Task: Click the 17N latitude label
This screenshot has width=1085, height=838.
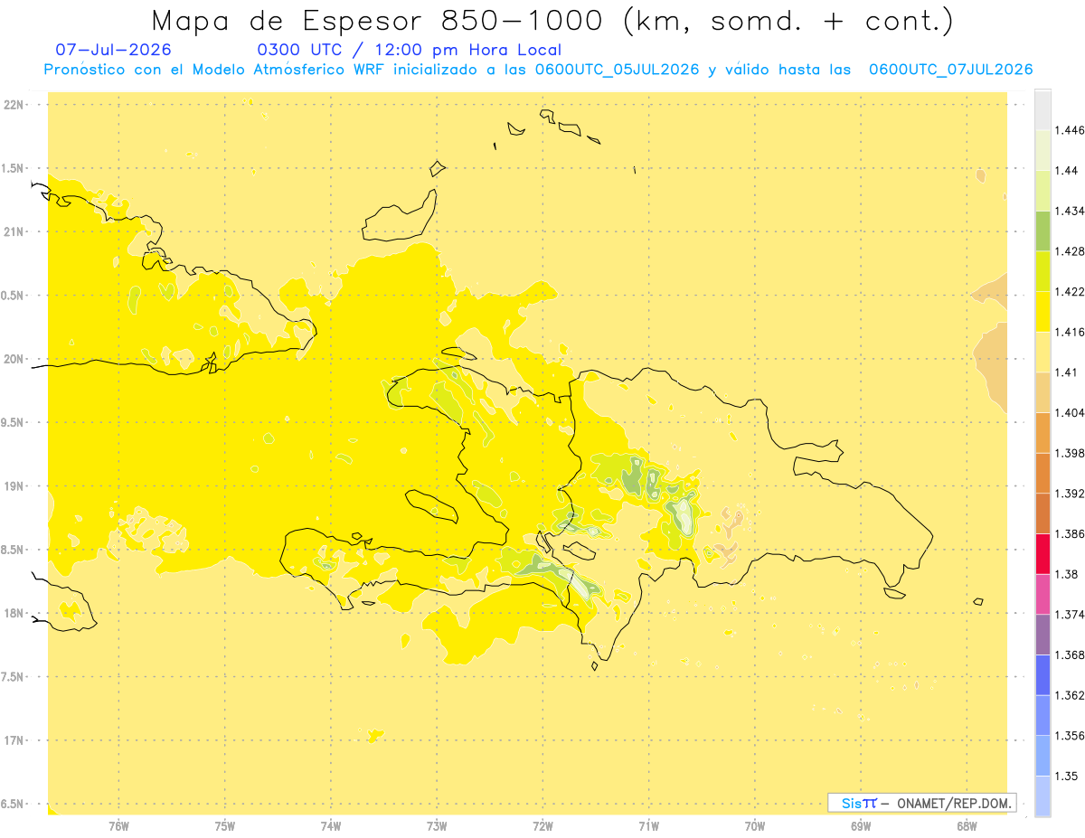Action: click(14, 740)
